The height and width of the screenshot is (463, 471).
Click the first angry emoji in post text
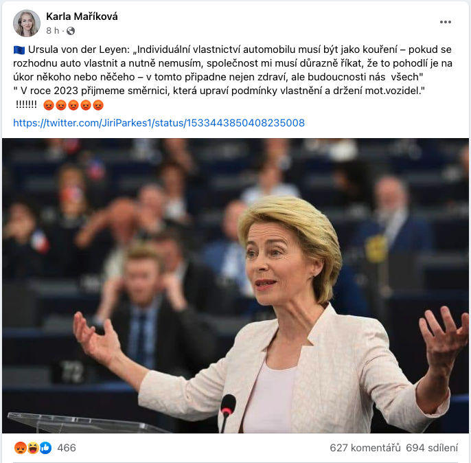pyautogui.click(x=49, y=105)
